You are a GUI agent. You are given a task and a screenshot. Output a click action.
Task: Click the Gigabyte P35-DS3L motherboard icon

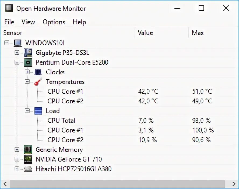(x=28, y=53)
